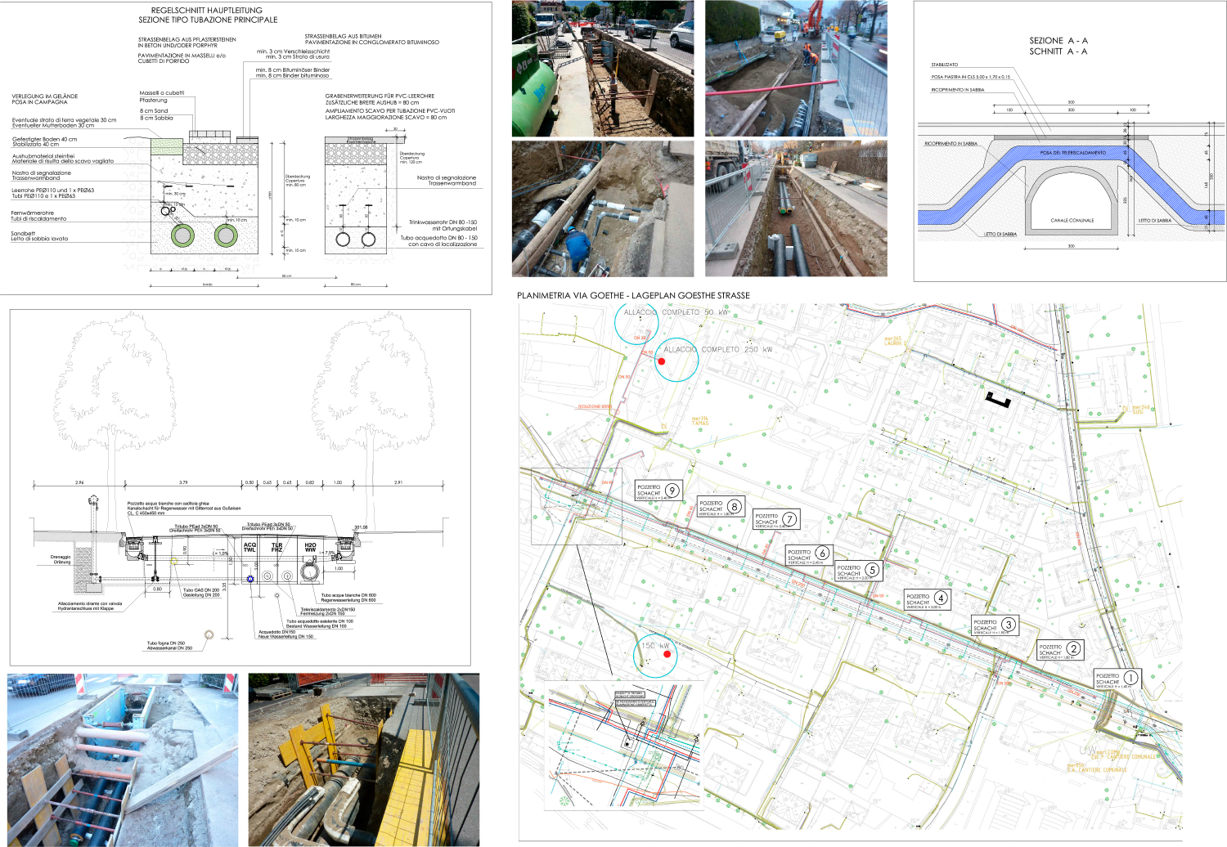Click the Gefestigter Boden 40 cm label
The height and width of the screenshot is (847, 1227).
45,141
